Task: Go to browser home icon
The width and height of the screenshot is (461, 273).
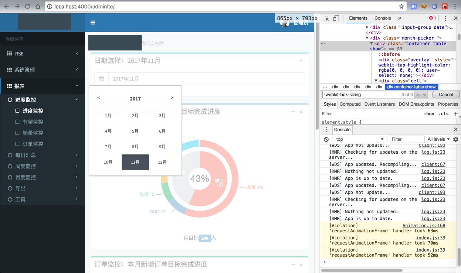Action: tap(38, 6)
